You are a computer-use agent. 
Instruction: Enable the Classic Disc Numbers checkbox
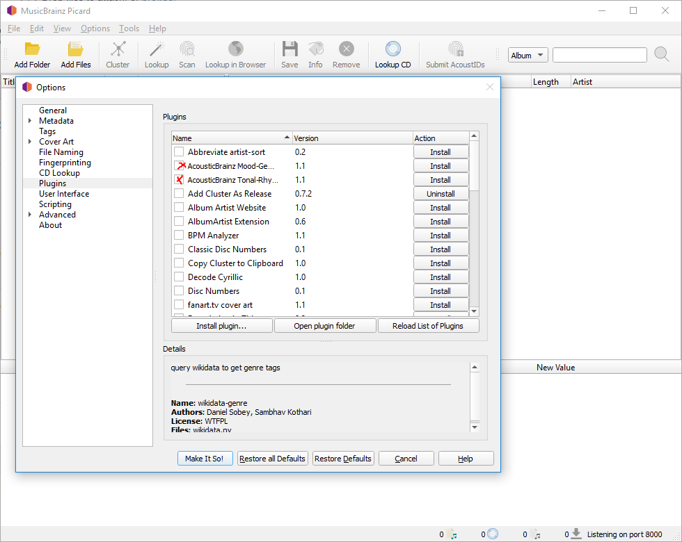point(179,249)
